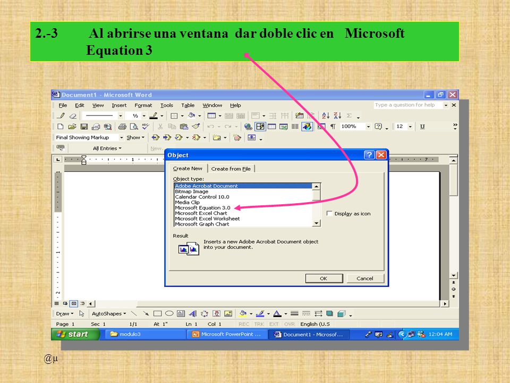The image size is (510, 383).
Task: Expand the AutoShapes menu
Action: coord(108,314)
